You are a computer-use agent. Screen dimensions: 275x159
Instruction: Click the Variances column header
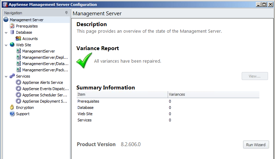click(214, 94)
